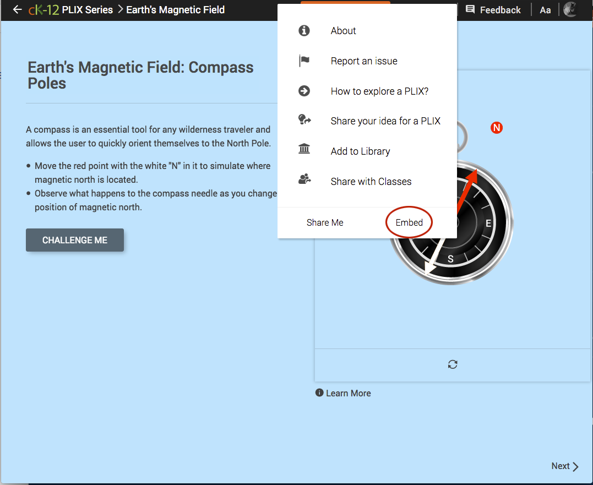
Task: Click the Share with Classes people icon
Action: click(x=304, y=181)
